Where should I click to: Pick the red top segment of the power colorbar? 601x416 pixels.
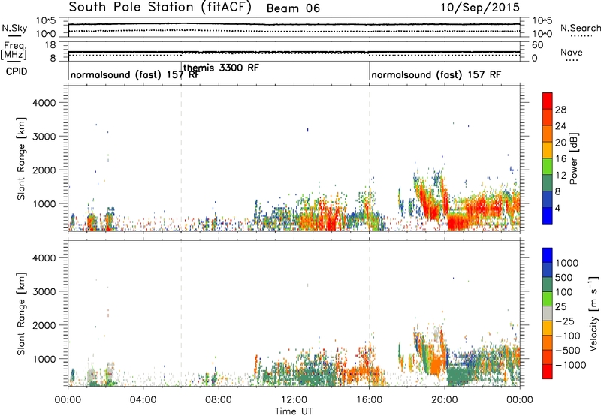pyautogui.click(x=548, y=101)
